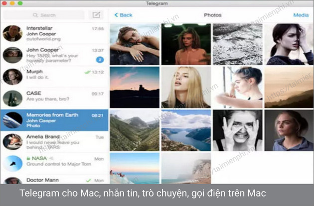Click the Doctor Mann avatar
This screenshot has width=314, height=206.
click(x=12, y=181)
